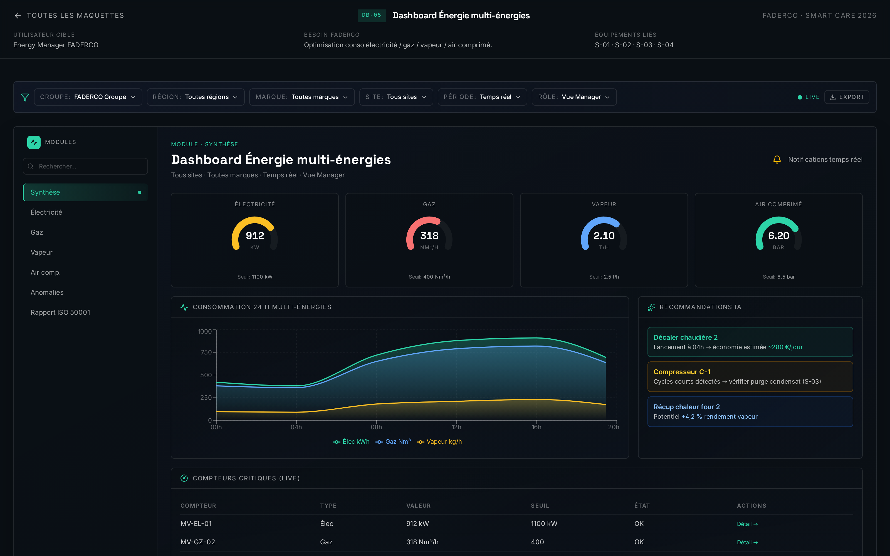
Task: Click the 1100 kW seuil cell
Action: (544, 524)
